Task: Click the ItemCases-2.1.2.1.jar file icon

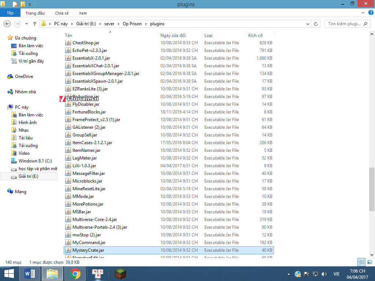Action: 68,142
